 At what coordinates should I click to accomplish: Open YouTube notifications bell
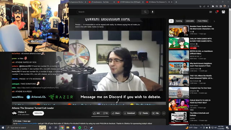tap(217, 12)
